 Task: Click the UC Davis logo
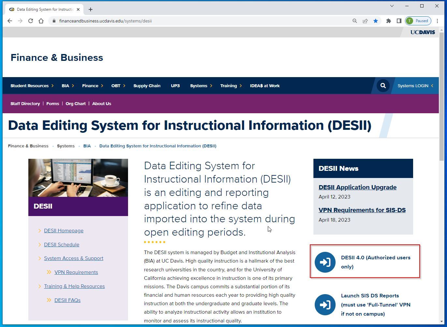(x=422, y=32)
